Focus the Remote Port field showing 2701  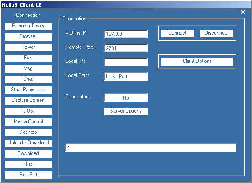[x=126, y=48]
